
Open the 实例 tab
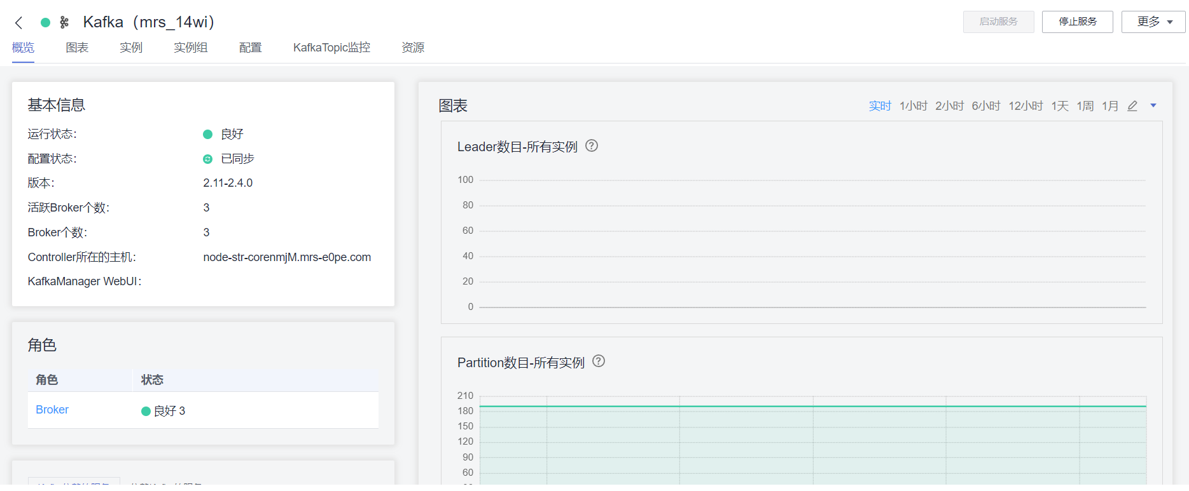pos(131,48)
